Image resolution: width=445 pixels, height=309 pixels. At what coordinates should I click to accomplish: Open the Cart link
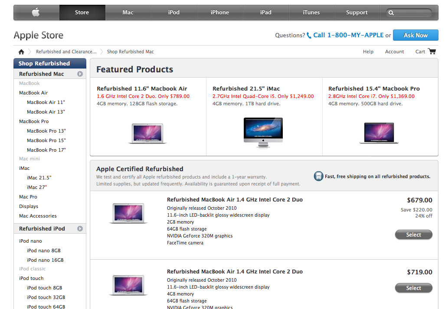(420, 52)
